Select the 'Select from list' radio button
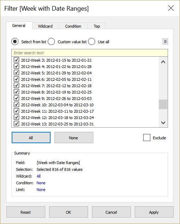Image resolution: width=180 pixels, height=224 pixels. (x=15, y=41)
